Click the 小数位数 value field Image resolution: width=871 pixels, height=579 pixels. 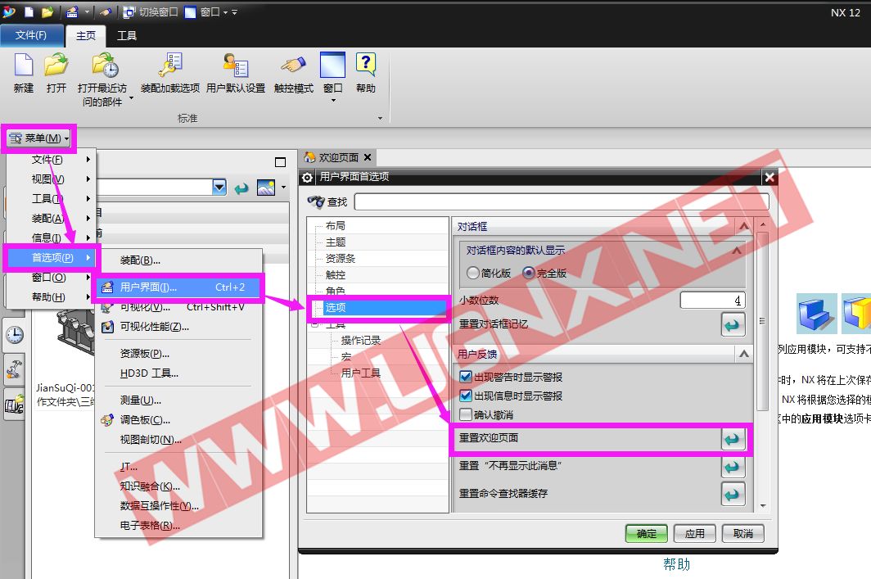click(x=712, y=300)
